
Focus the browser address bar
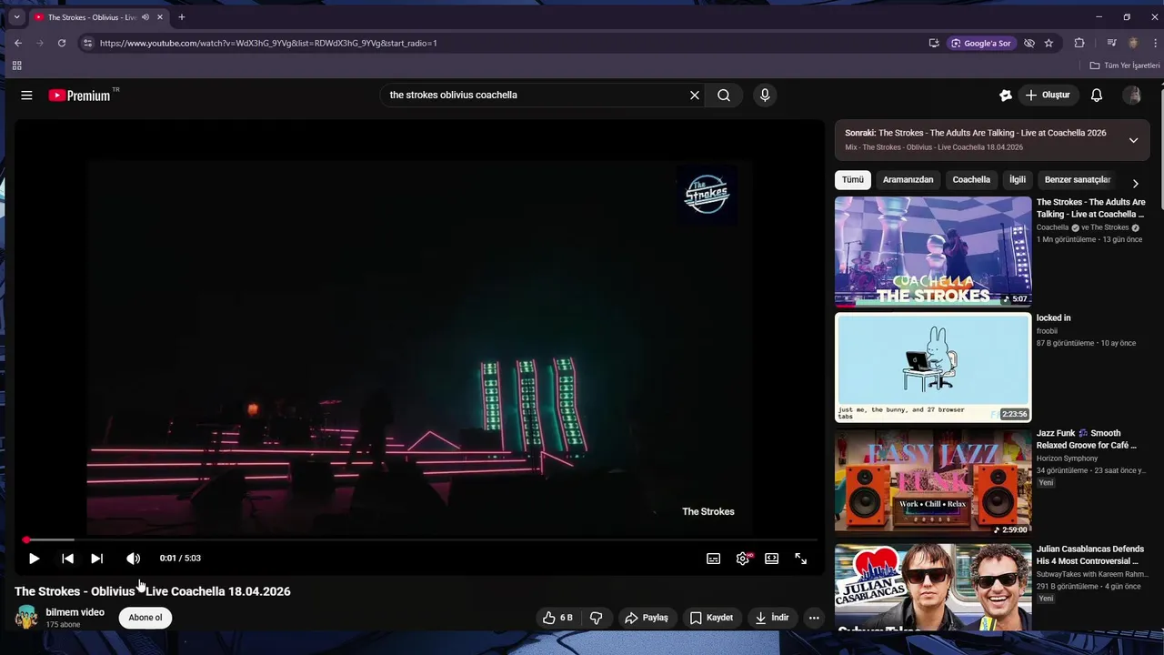[x=509, y=43]
